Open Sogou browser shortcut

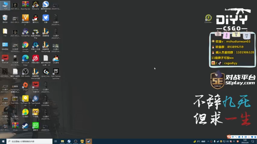click(x=46, y=6)
